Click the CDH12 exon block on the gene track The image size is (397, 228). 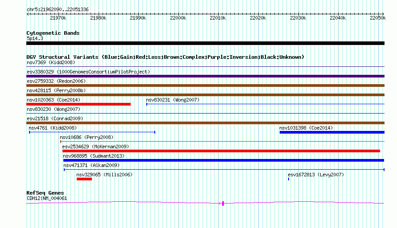tap(223, 204)
